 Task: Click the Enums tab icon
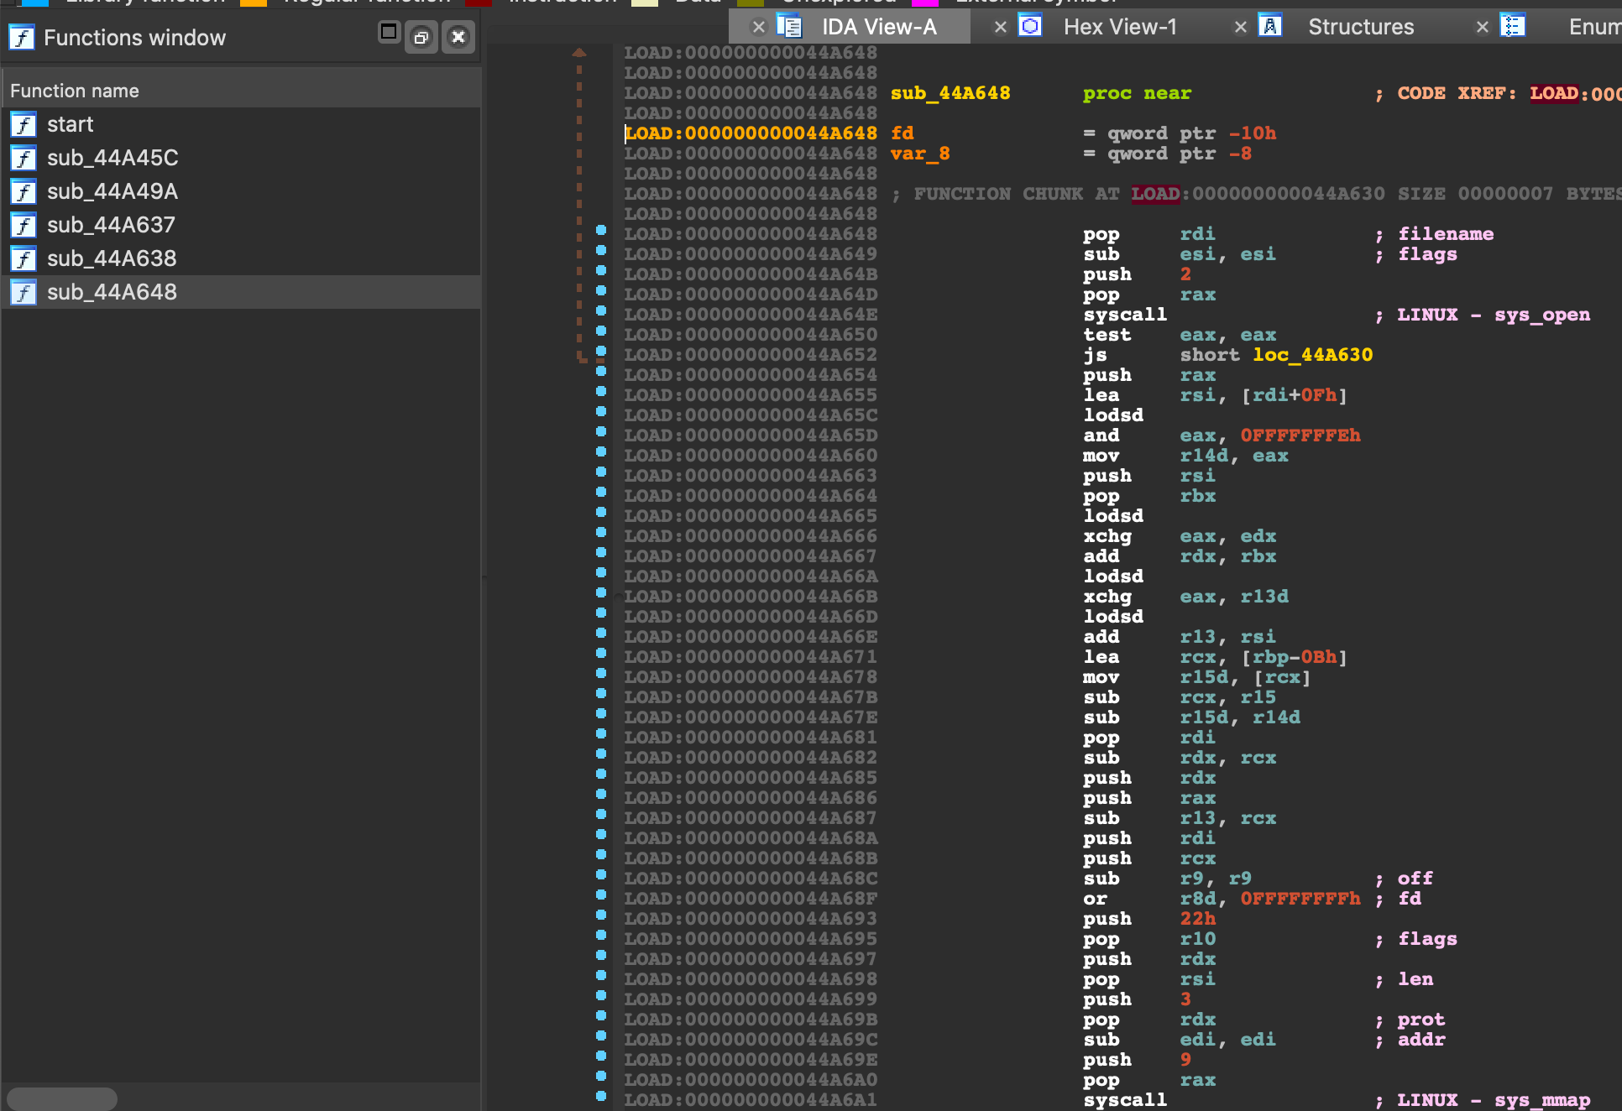[1512, 27]
